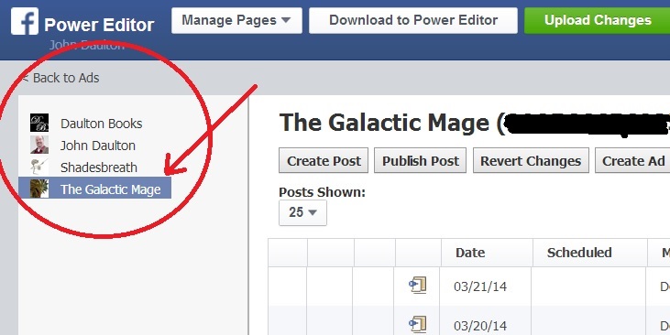
Task: Click the Shadesbreath page icon
Action: point(39,167)
